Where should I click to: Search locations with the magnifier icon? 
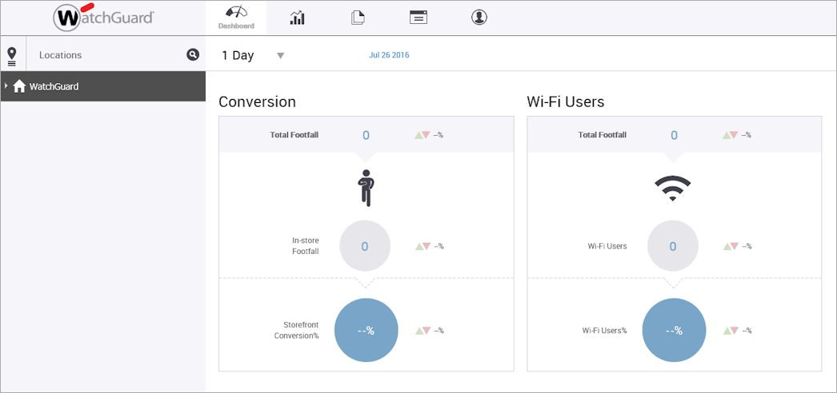coord(193,54)
